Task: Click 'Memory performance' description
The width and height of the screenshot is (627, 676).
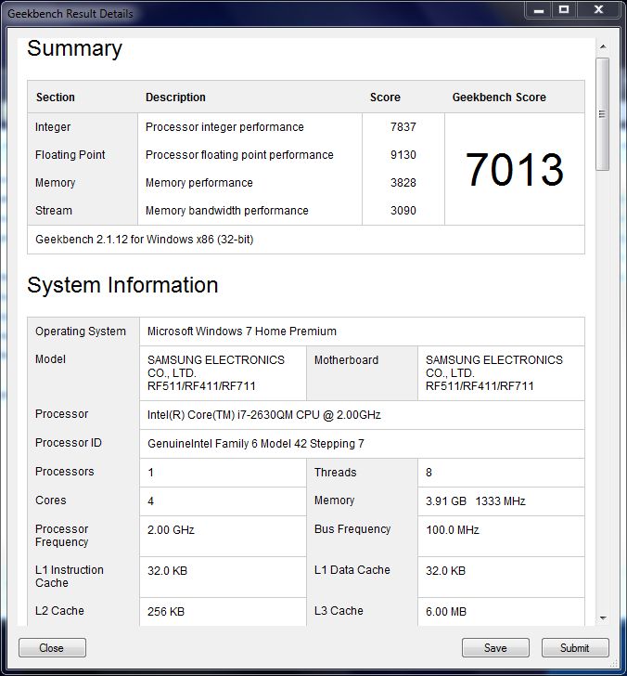Action: coord(198,183)
